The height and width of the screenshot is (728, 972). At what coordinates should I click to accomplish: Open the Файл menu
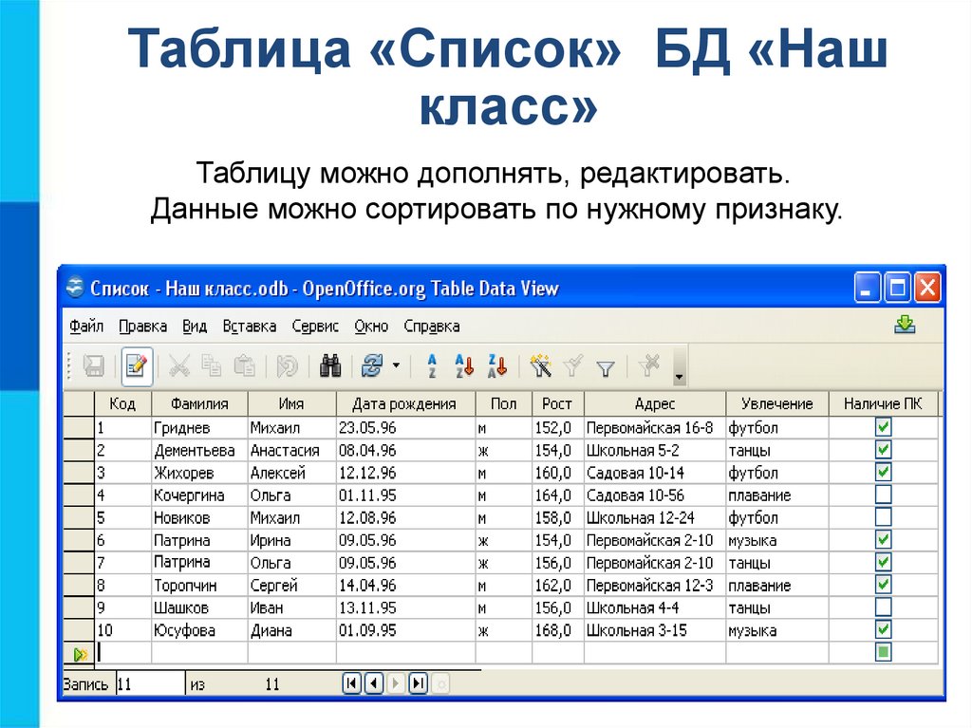[86, 327]
